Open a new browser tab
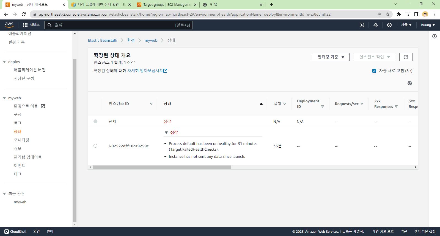Viewport: 440px width, 236px height. click(x=271, y=5)
